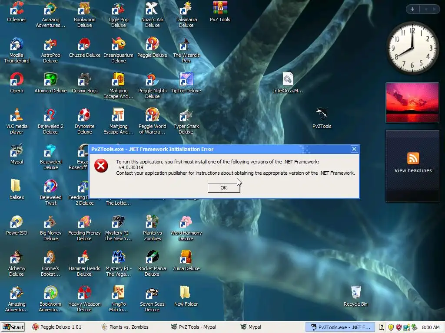Select the Insaniquarium Deluxe icon

tap(118, 50)
